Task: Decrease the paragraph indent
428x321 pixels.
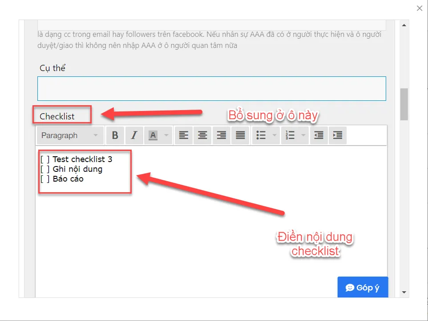Action: [319, 135]
